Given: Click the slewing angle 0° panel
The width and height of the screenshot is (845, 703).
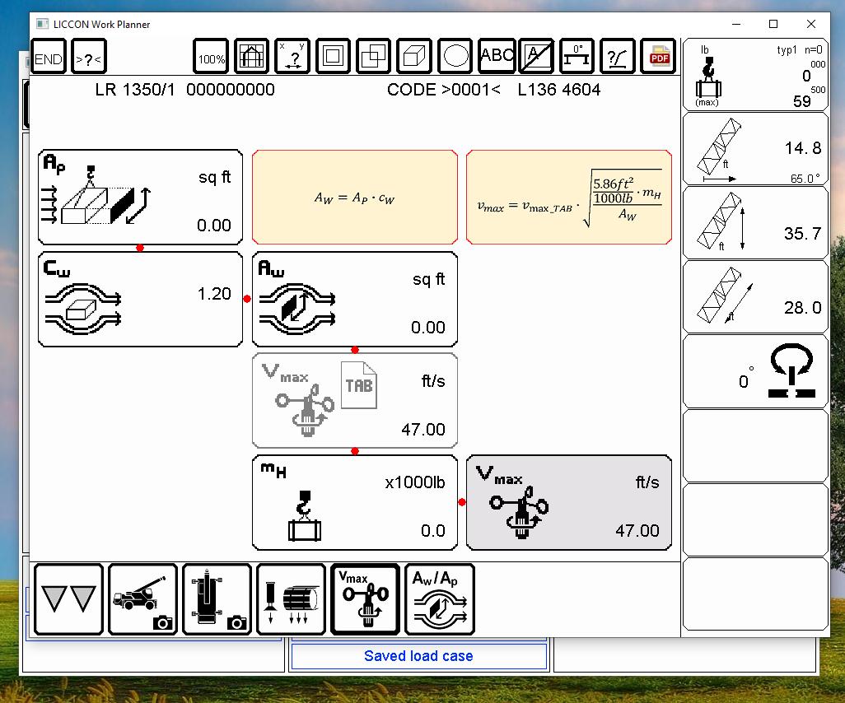Looking at the screenshot, I should coord(755,372).
